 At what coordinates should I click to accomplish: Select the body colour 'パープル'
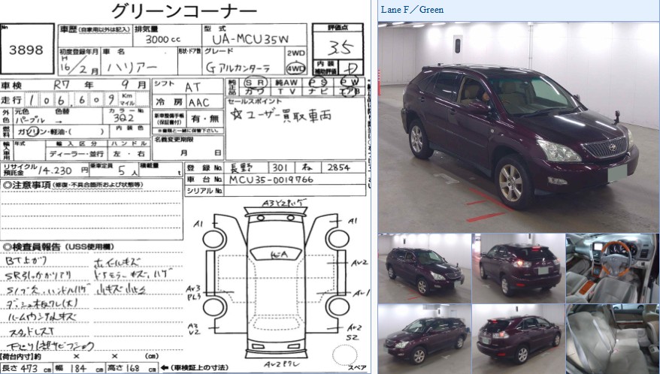click(30, 120)
